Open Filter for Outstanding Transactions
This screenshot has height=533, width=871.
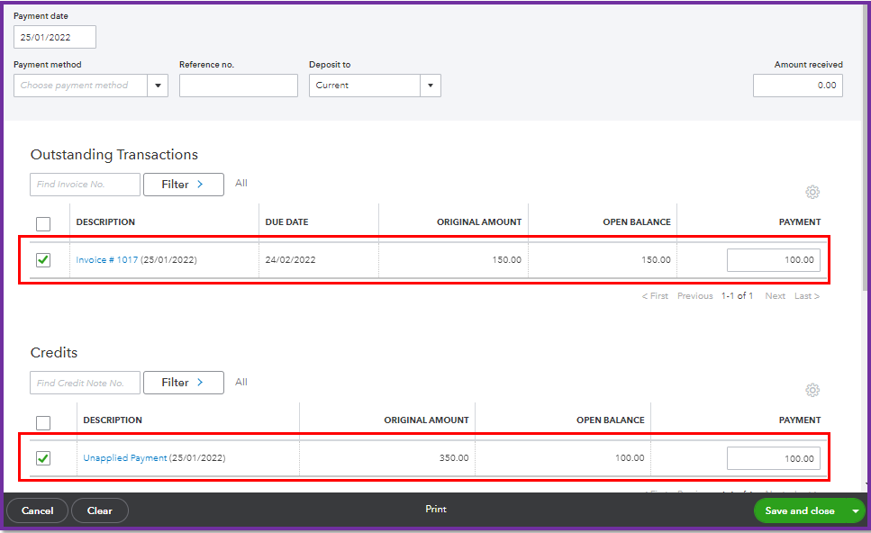tap(184, 185)
